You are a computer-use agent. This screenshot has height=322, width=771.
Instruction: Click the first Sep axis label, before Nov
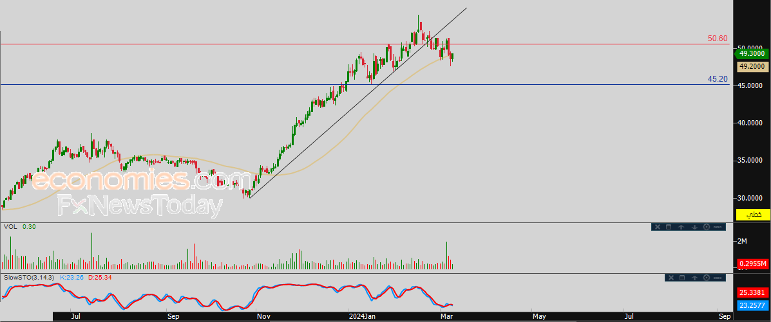(x=173, y=317)
